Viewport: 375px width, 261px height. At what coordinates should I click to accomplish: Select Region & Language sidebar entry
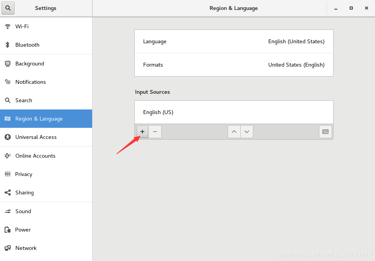pyautogui.click(x=46, y=119)
